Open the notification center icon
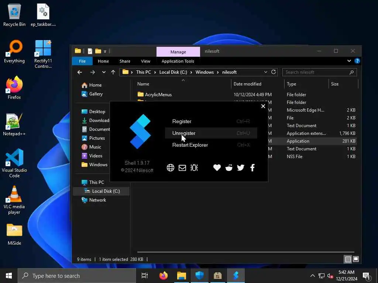 click(367, 276)
